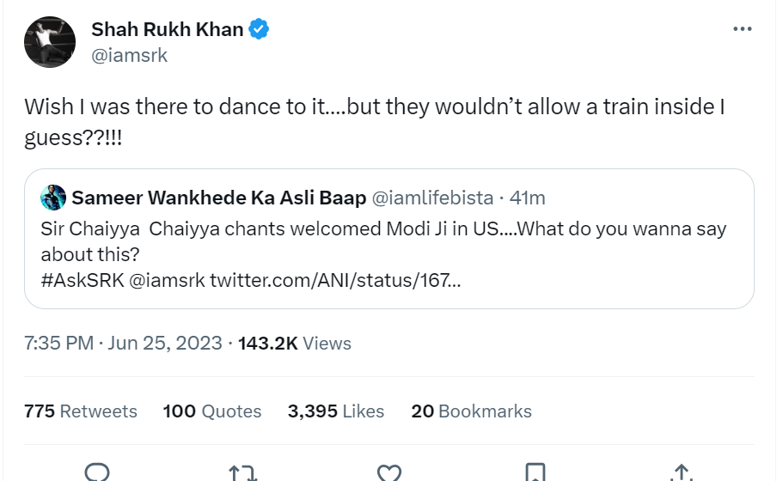Click the 7:35 PM Jun 25, 2023 timestamp
The height and width of the screenshot is (481, 777).
tap(121, 343)
